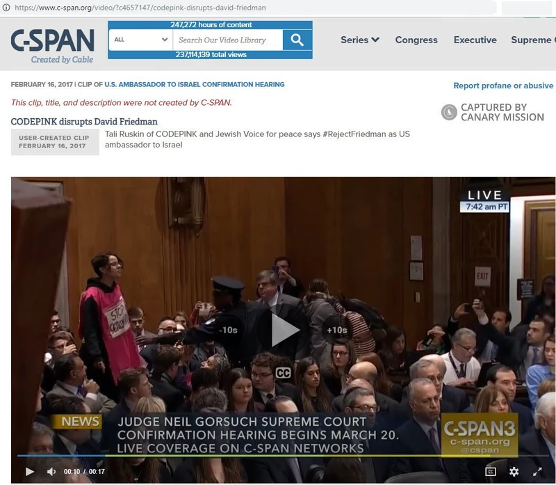Toggle closed captions in player bar

[x=491, y=472]
